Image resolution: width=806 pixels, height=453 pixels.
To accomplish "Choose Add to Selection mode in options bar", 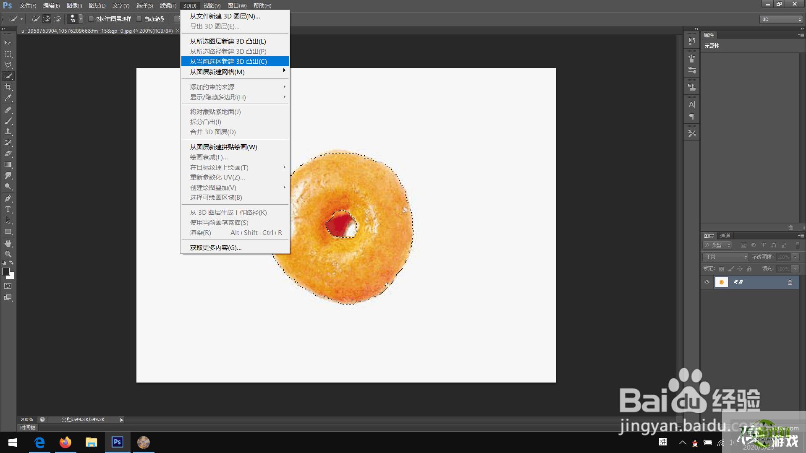I will point(47,19).
